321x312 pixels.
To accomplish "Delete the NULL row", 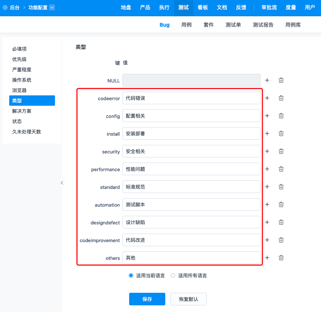I will click(x=281, y=80).
